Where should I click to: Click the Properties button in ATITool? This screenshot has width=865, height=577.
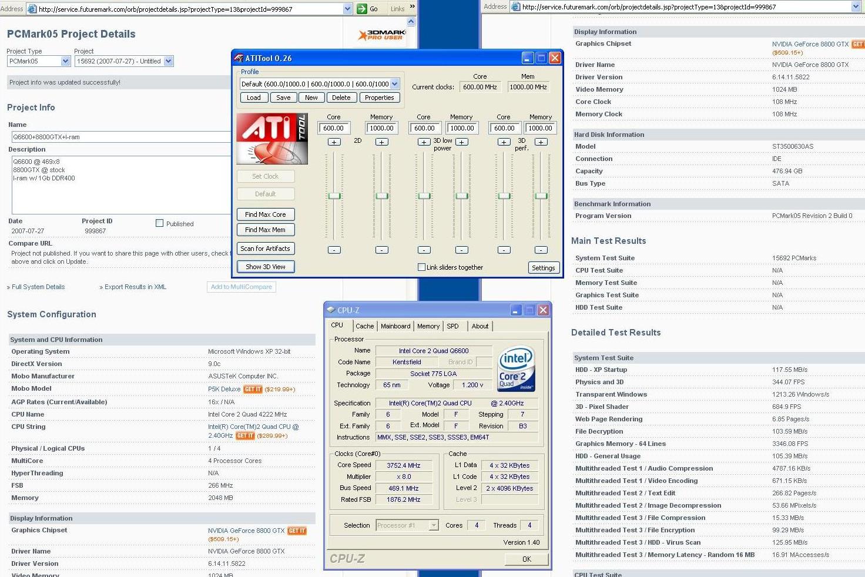tap(380, 98)
